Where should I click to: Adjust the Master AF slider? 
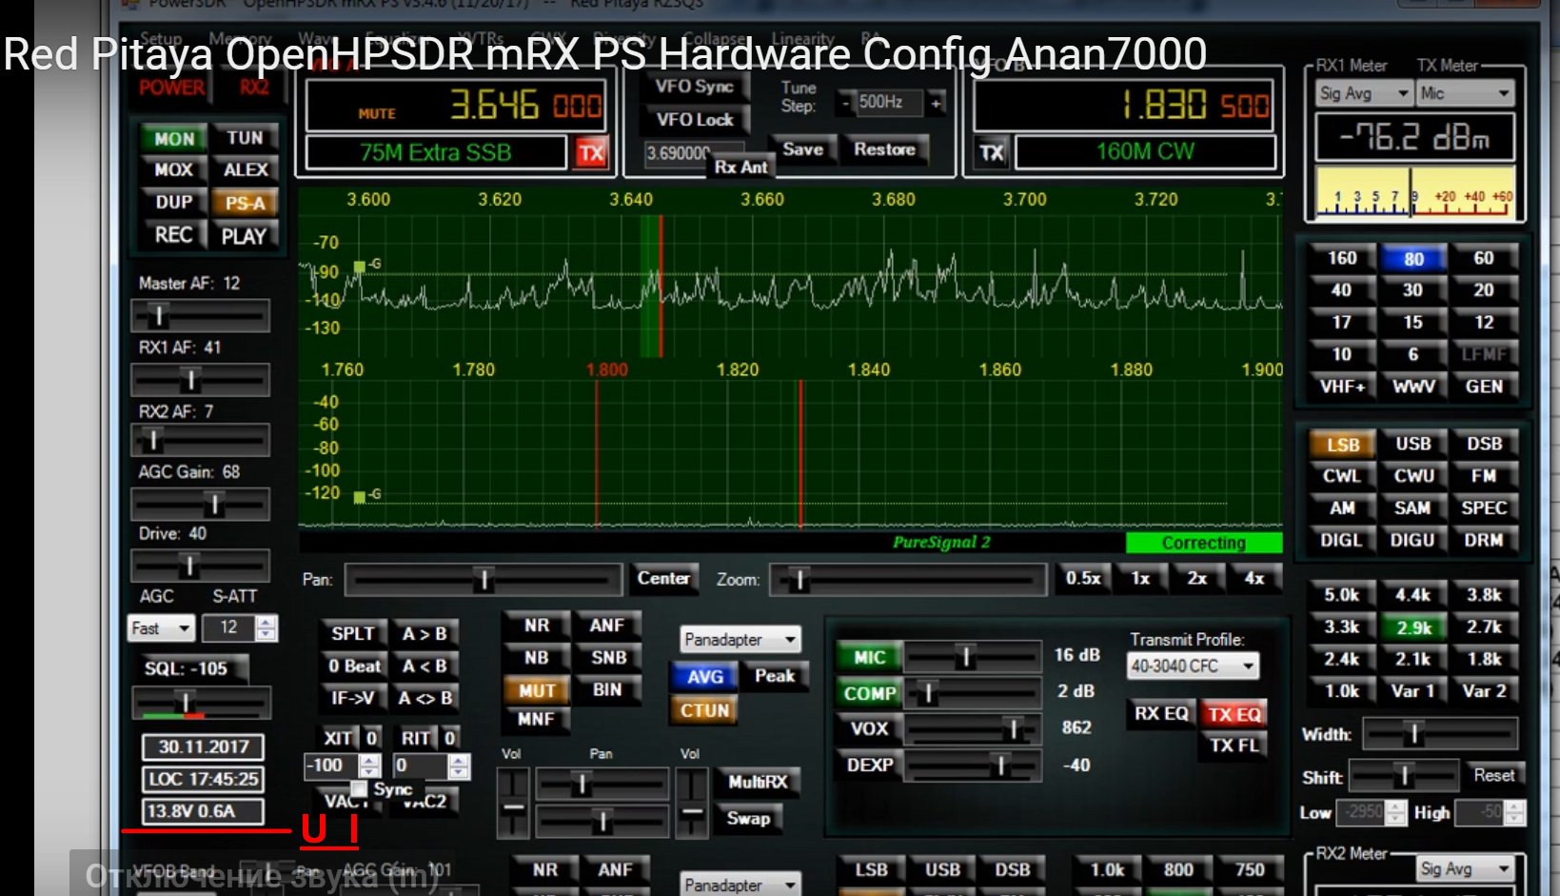200,315
